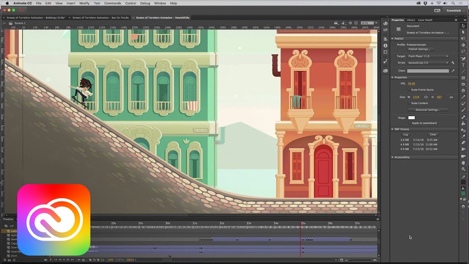Select the Subselection tool (white arrow)
The height and width of the screenshot is (264, 469).
tap(463, 32)
